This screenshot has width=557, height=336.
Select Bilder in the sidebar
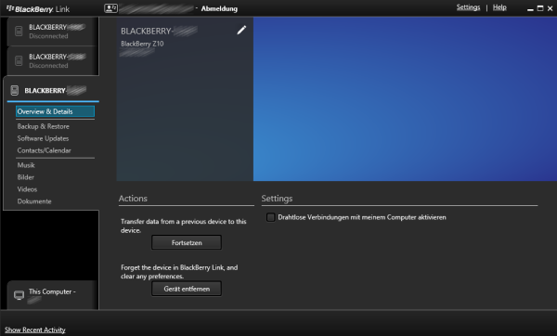coord(26,177)
